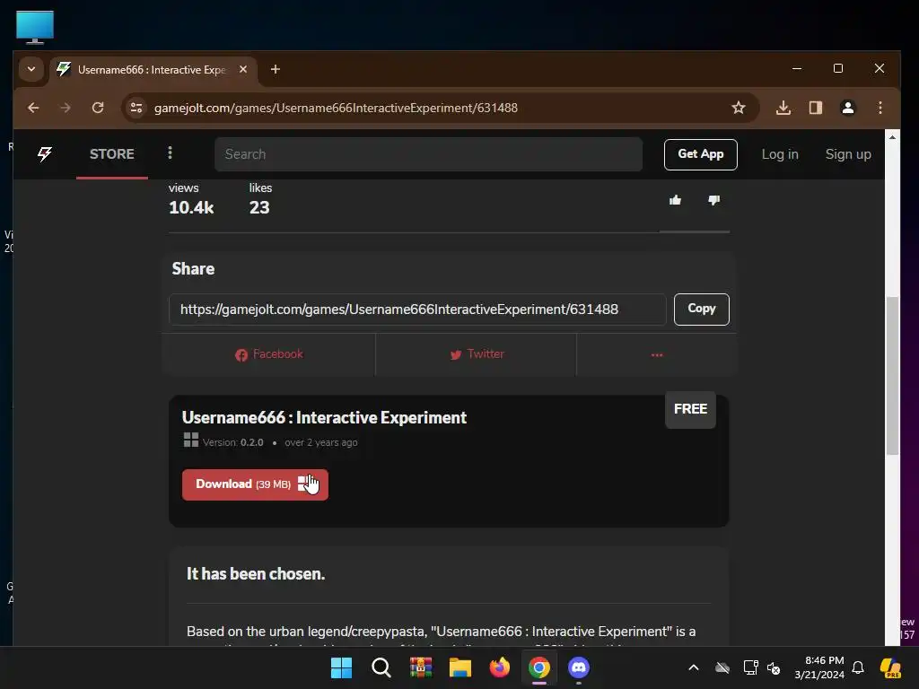Viewport: 919px width, 689px height.
Task: Click the 10.4k views count
Action: coord(191,207)
